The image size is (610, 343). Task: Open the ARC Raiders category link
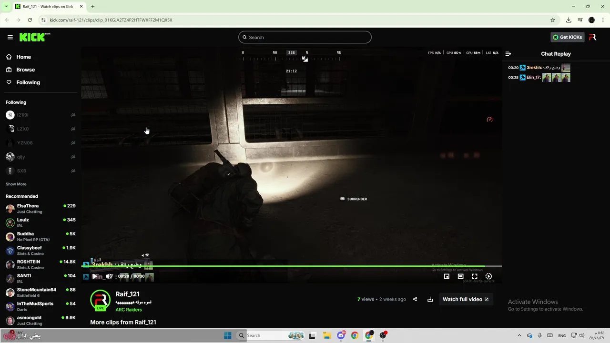click(128, 310)
